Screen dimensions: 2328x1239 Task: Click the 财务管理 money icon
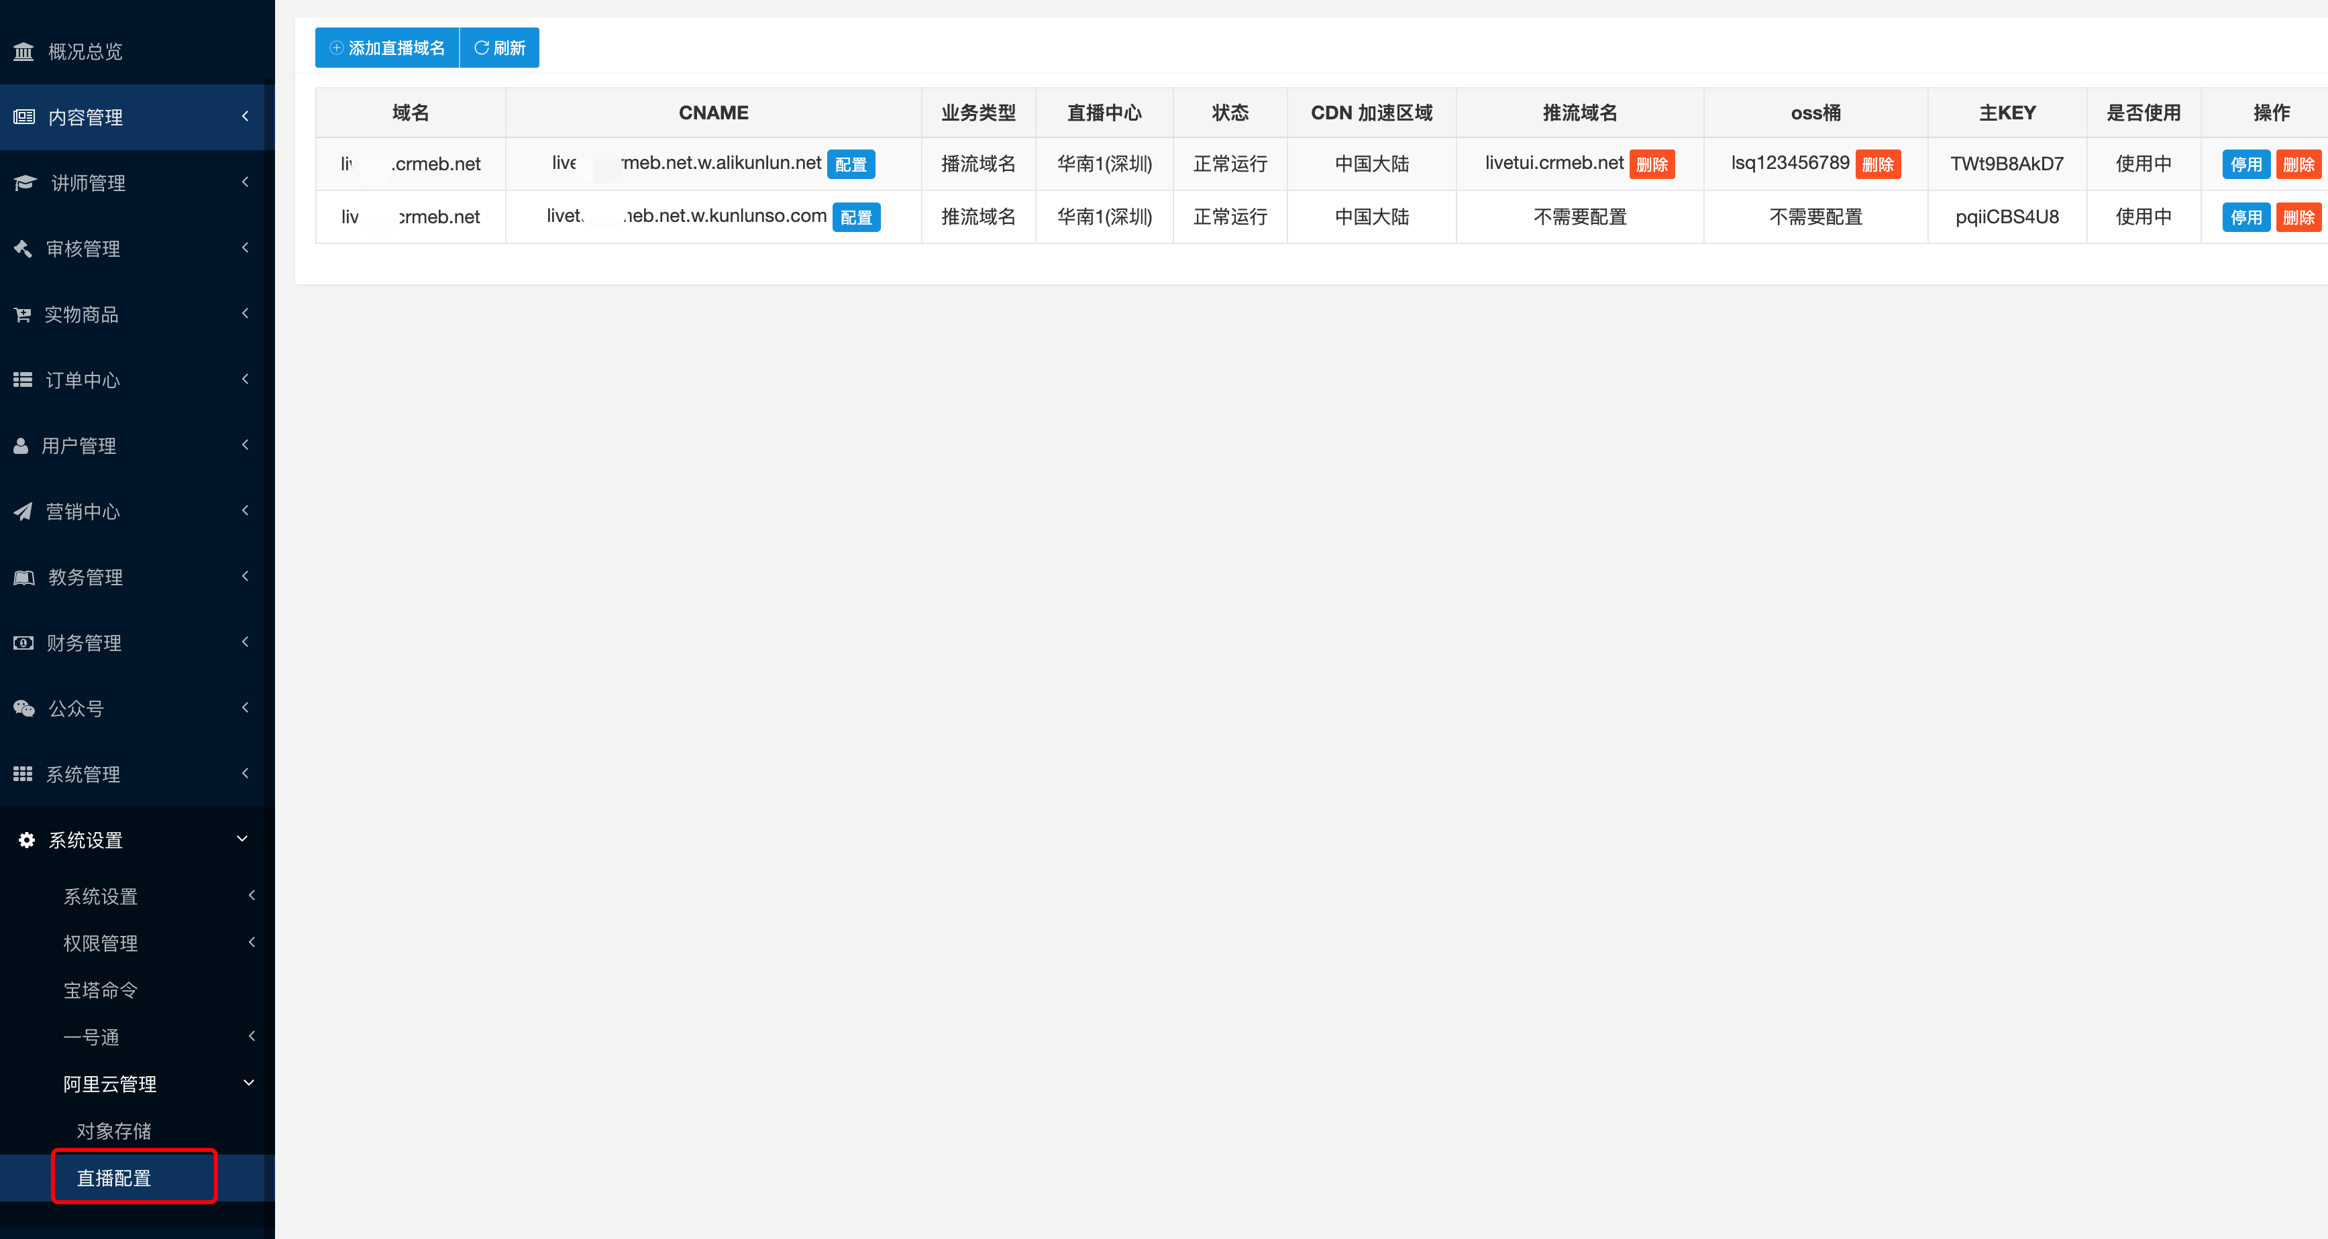point(23,643)
